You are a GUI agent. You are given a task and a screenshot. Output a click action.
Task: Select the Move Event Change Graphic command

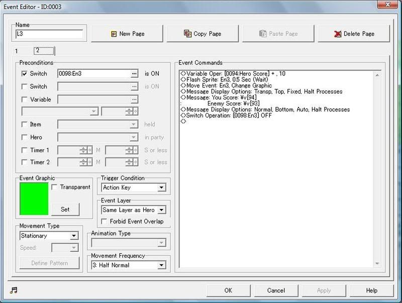coord(226,85)
